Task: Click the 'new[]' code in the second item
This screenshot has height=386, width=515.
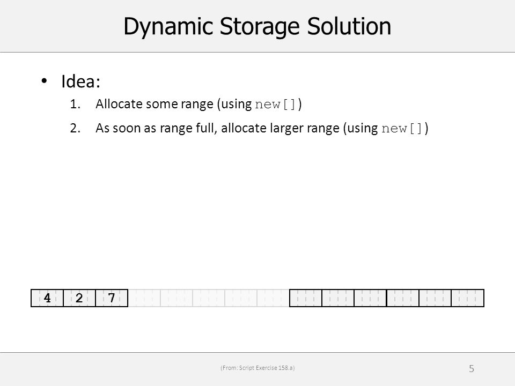Action: 402,128
